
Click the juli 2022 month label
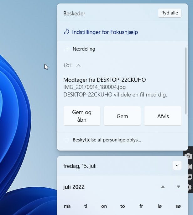[x=74, y=187]
